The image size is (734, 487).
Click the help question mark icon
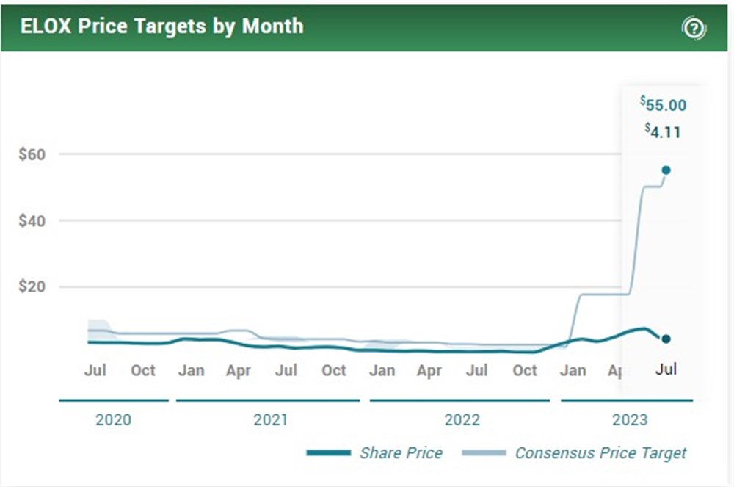coord(694,29)
